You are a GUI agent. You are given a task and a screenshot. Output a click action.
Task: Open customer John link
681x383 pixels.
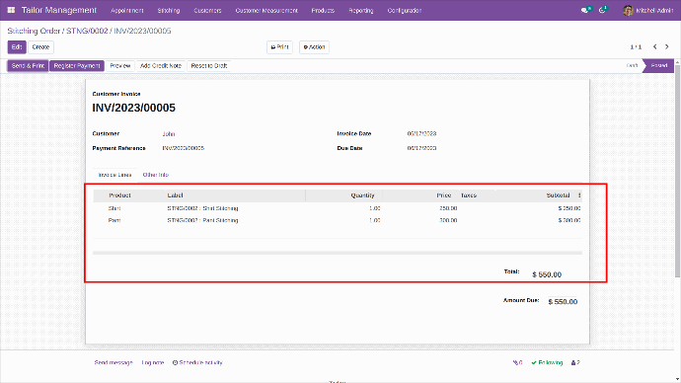(x=169, y=133)
